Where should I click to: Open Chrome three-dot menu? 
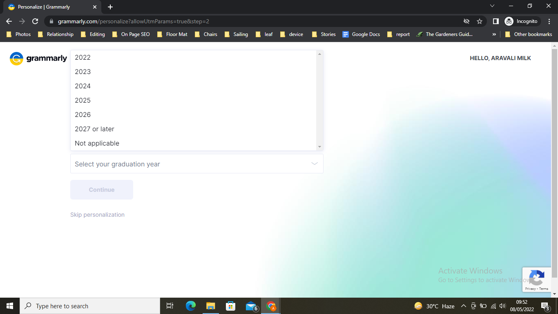(549, 21)
